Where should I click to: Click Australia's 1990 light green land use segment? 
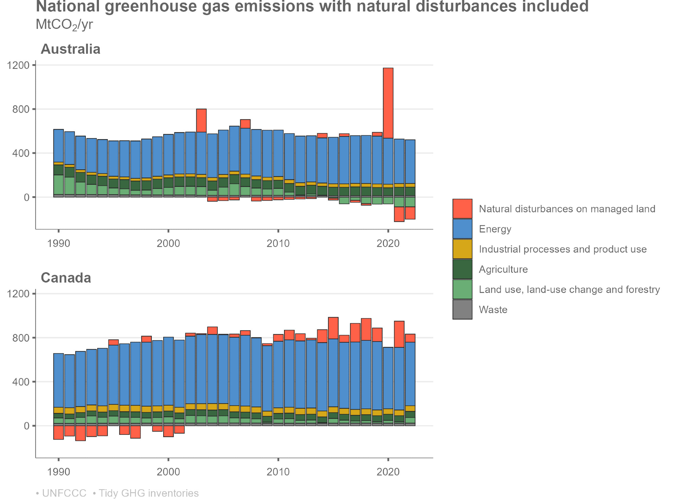[59, 185]
